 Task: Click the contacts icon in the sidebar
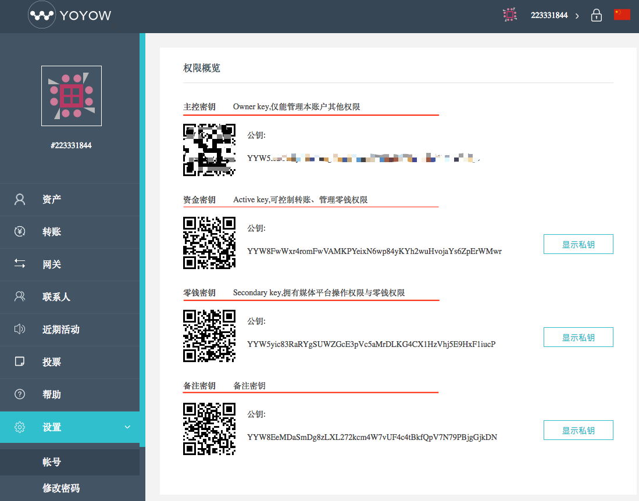pyautogui.click(x=20, y=296)
